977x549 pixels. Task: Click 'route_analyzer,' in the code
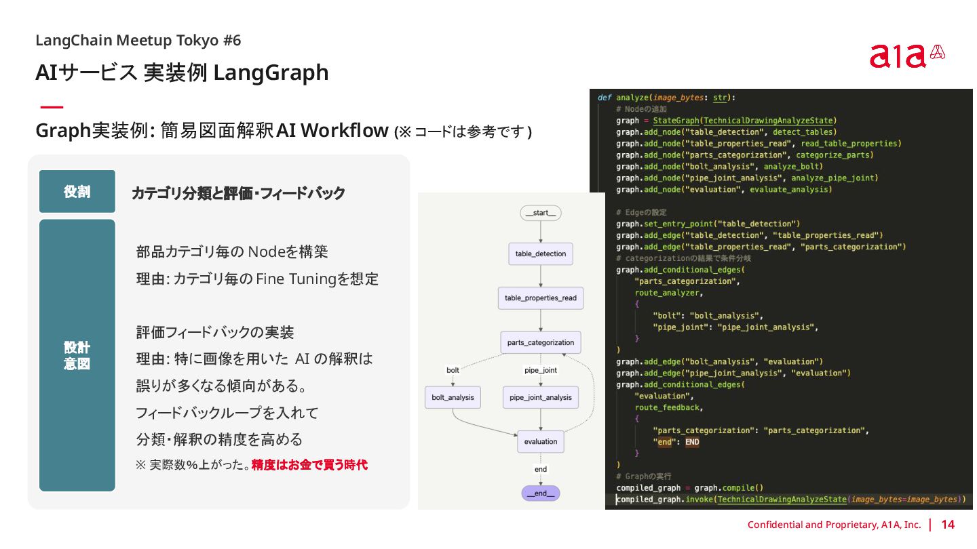pos(668,293)
